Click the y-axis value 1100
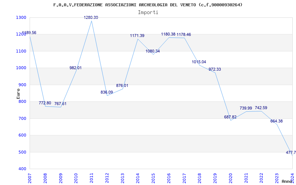 click(21, 51)
